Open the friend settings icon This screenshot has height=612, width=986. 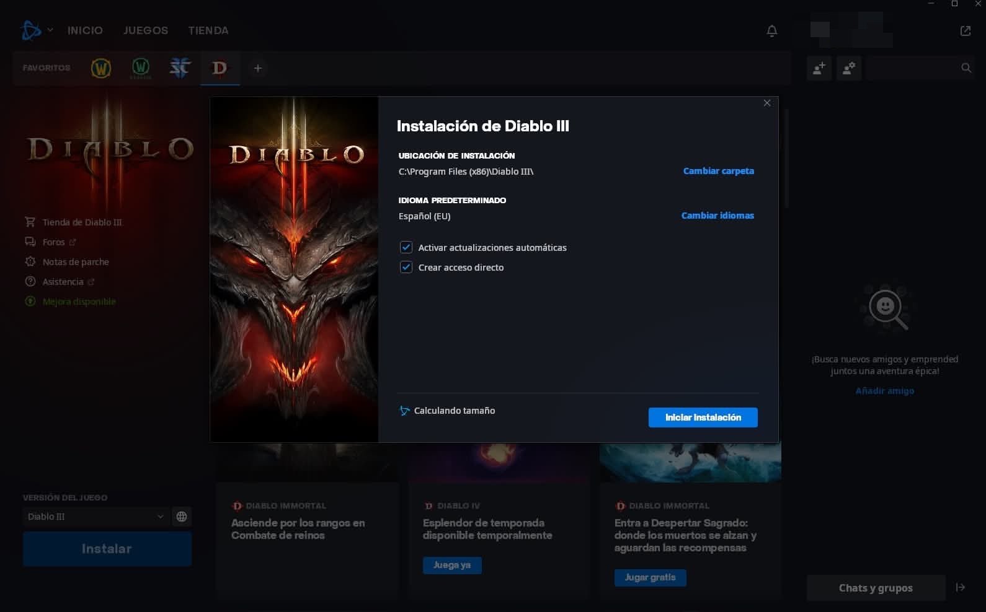(849, 68)
